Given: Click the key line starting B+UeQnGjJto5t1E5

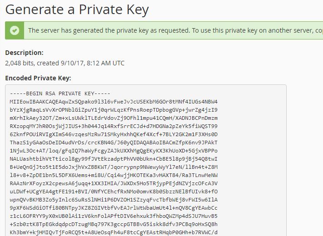Looking at the screenshot, I should [114, 167].
